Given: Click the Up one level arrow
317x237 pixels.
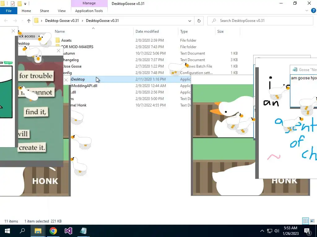Looking at the screenshot, I should click(29, 21).
